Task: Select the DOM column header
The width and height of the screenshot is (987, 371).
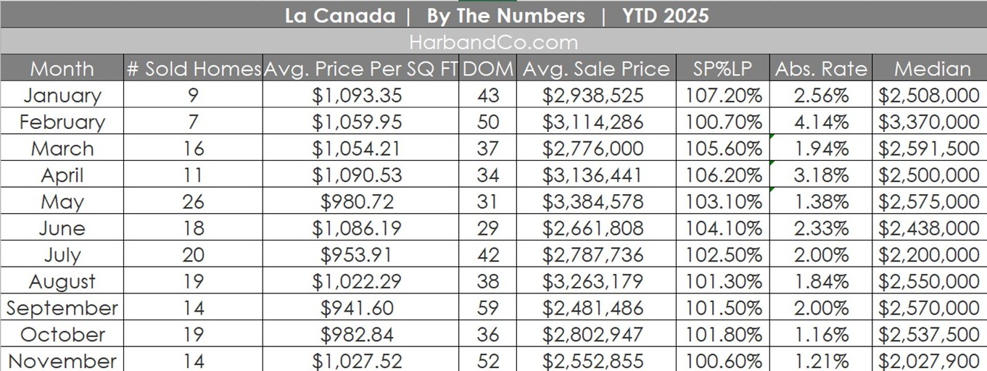Action: click(x=488, y=69)
